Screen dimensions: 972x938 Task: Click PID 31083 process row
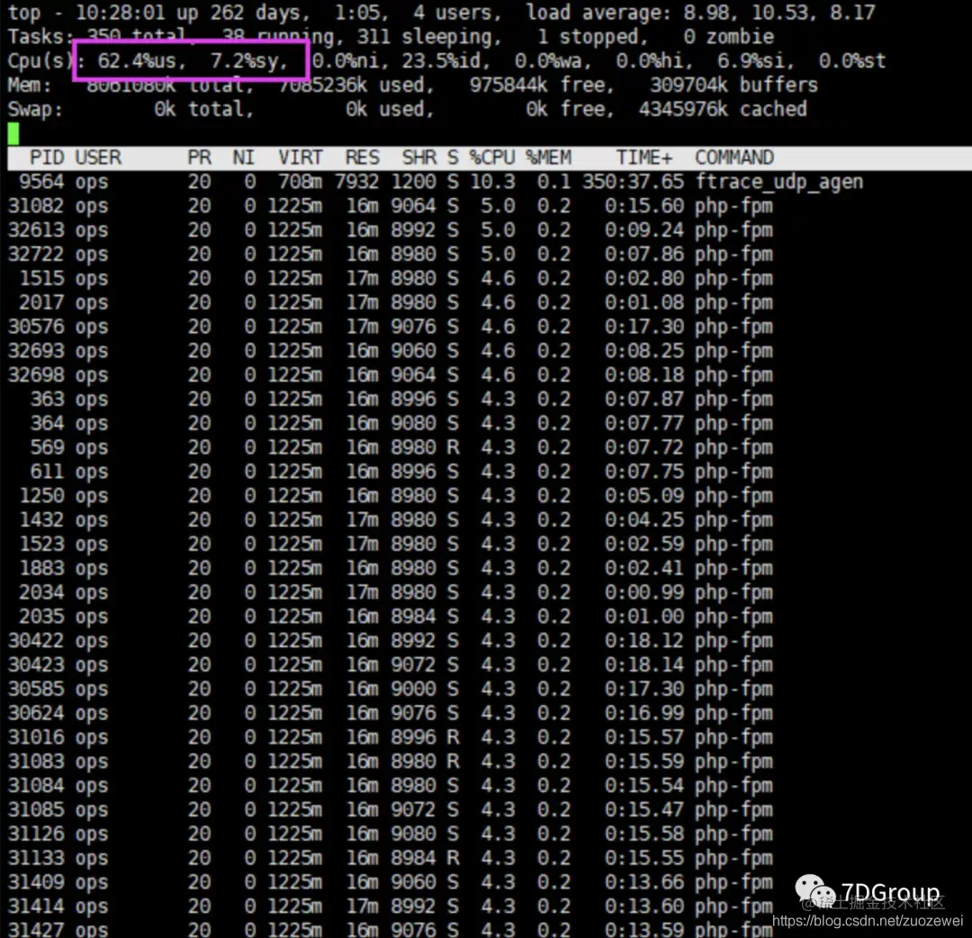tap(391, 762)
